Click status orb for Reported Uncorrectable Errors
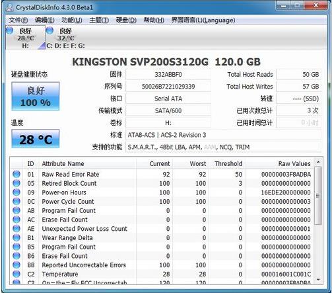Screen dimensions: 332x293 click(17, 265)
